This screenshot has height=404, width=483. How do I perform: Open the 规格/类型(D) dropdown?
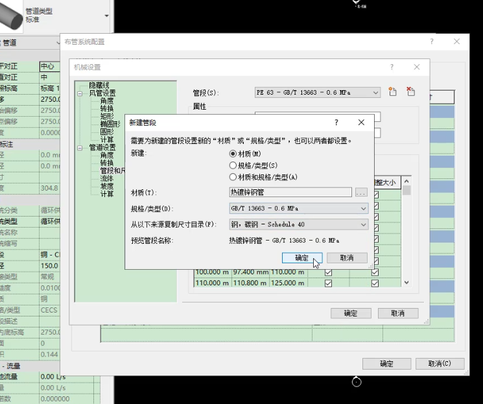point(298,209)
